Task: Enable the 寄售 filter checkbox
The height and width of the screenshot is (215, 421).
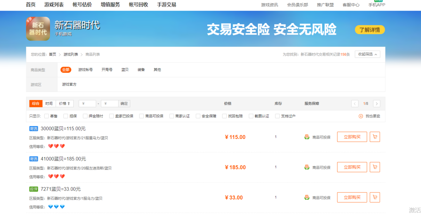Action: coord(46,116)
